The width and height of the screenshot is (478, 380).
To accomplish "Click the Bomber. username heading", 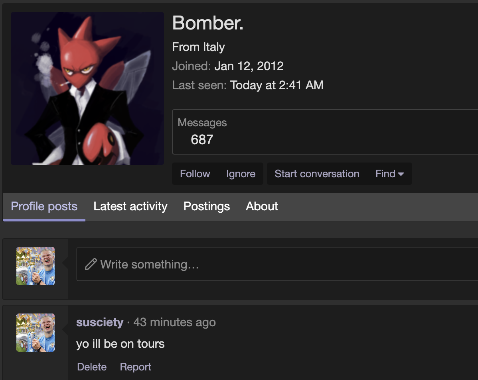I will (207, 23).
